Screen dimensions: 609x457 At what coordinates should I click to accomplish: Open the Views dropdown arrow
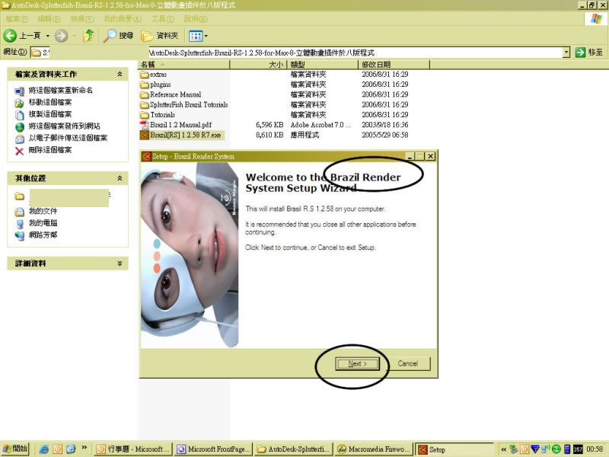206,36
